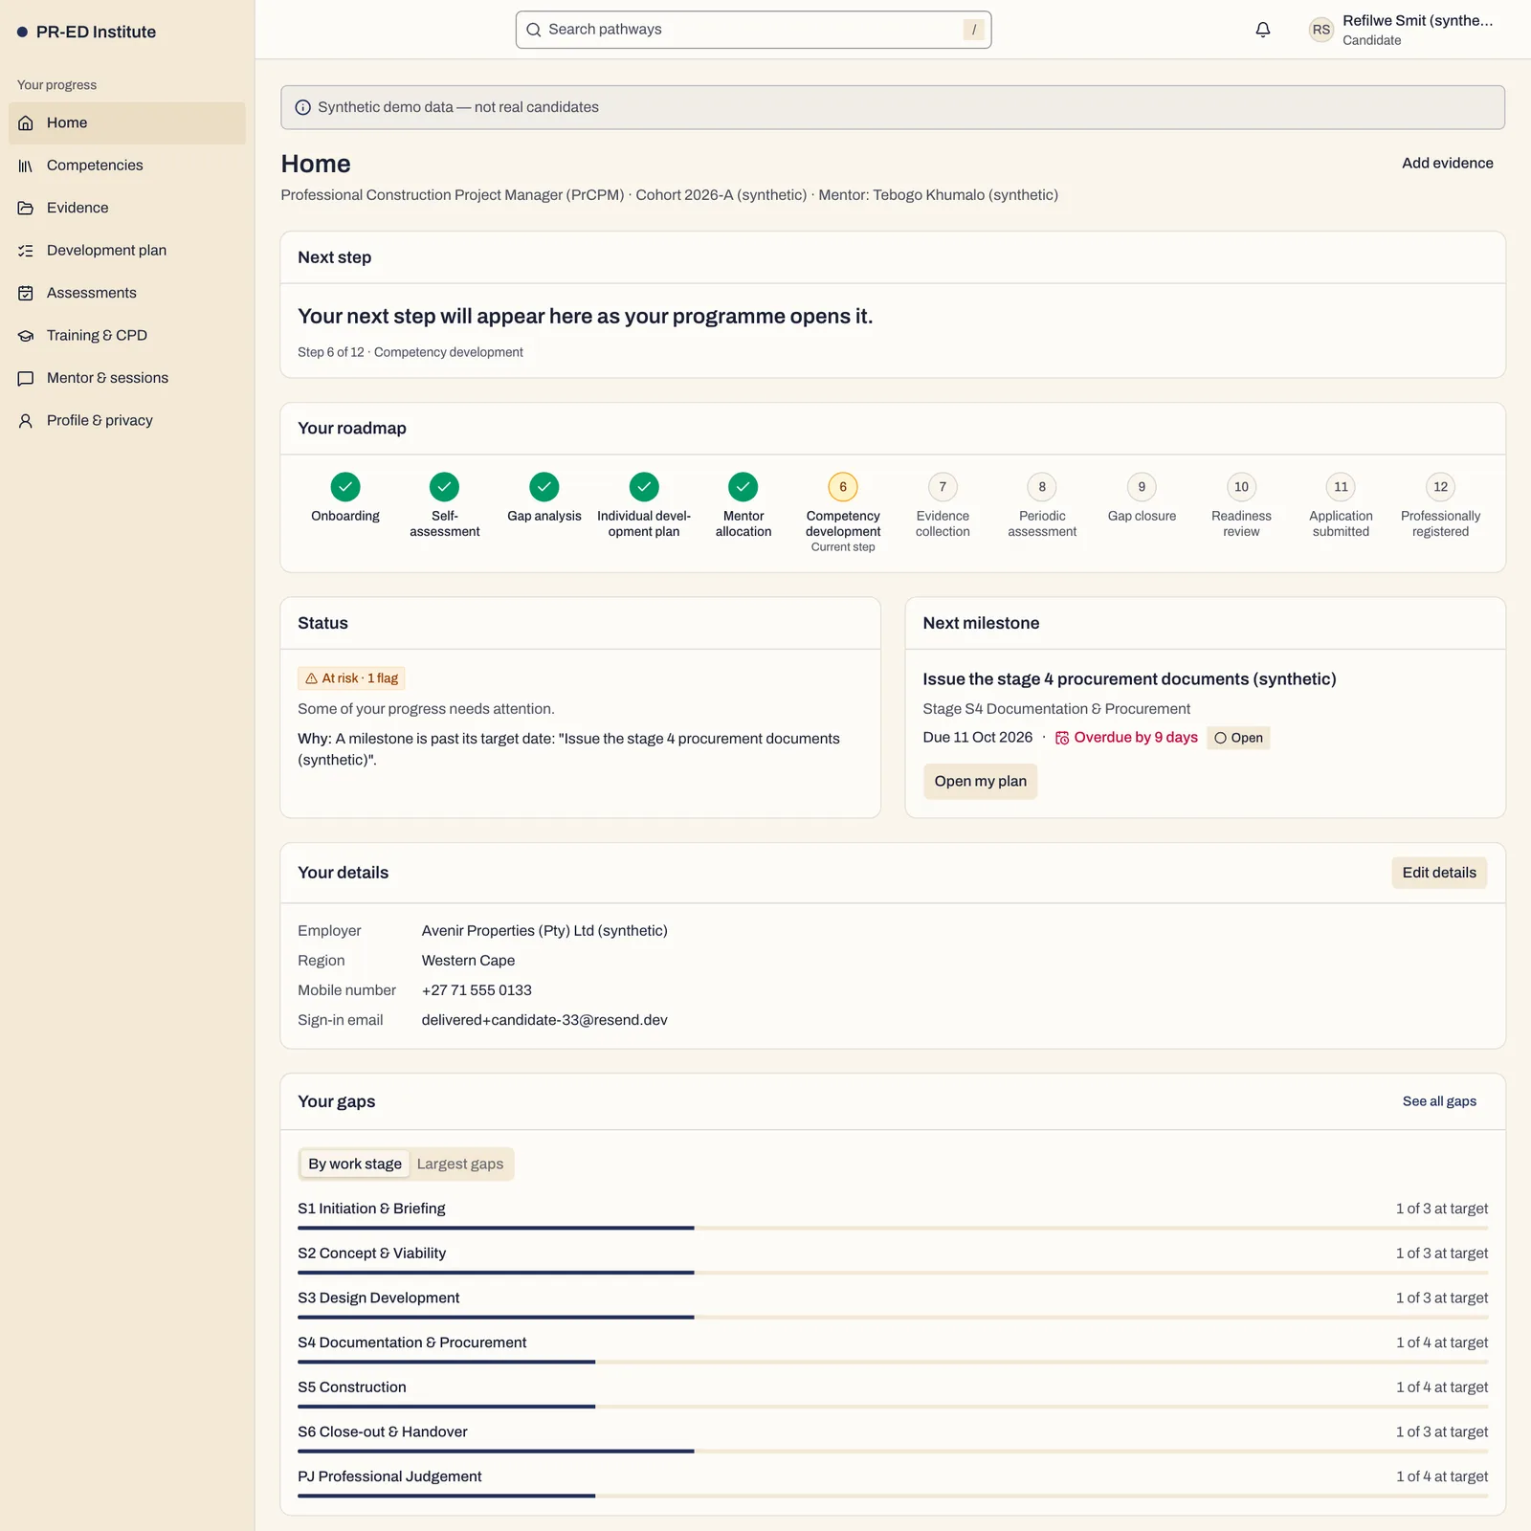Click the Onboarding completed checkmark step

345,487
